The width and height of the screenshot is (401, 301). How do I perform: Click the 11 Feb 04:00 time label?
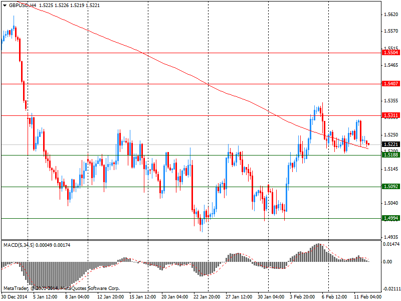pyautogui.click(x=367, y=297)
